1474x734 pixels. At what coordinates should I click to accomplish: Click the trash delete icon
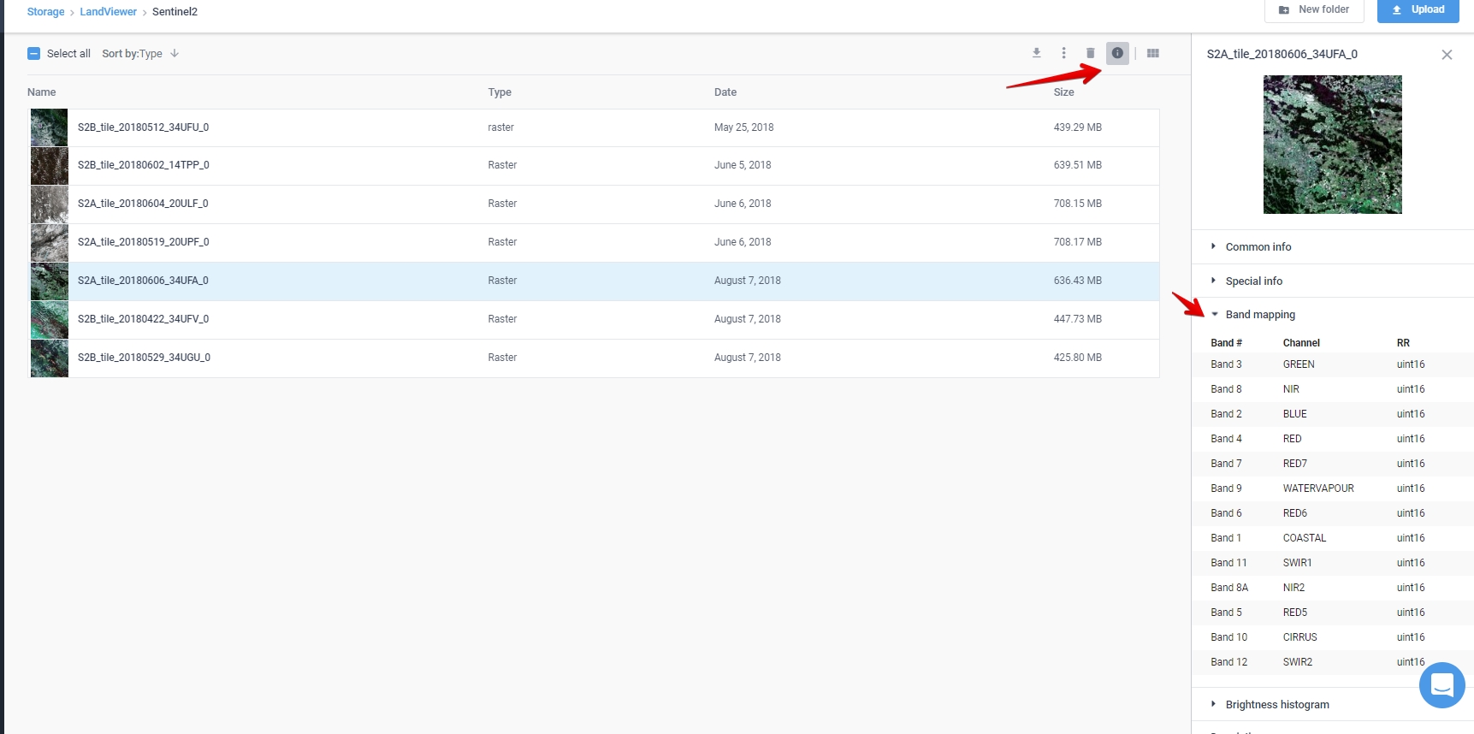(x=1090, y=53)
